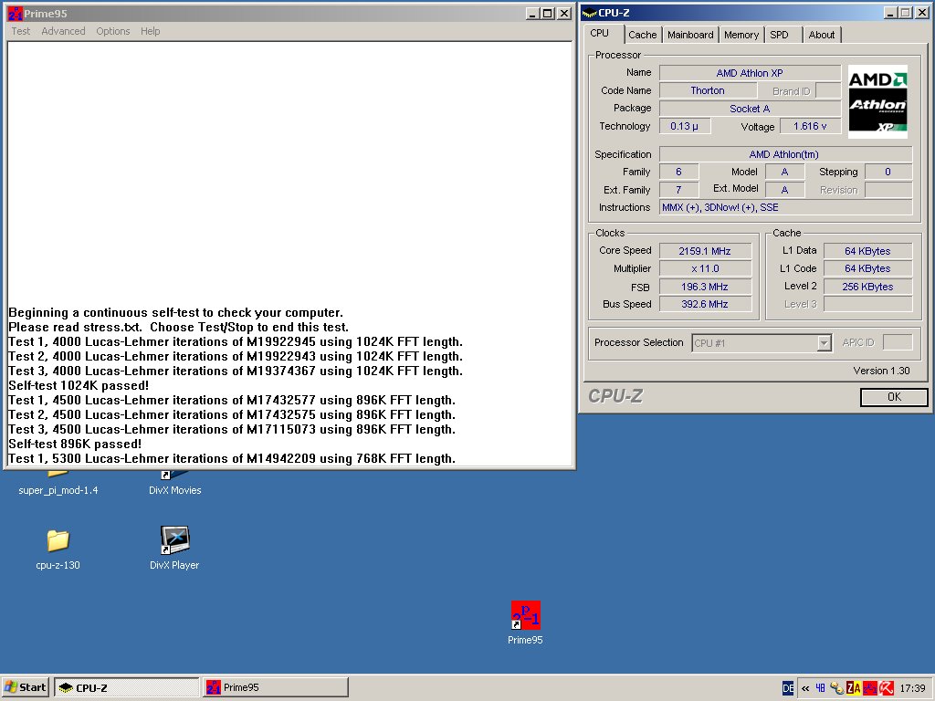
Task: Click the Technology value 0.13 µ
Action: tap(685, 126)
